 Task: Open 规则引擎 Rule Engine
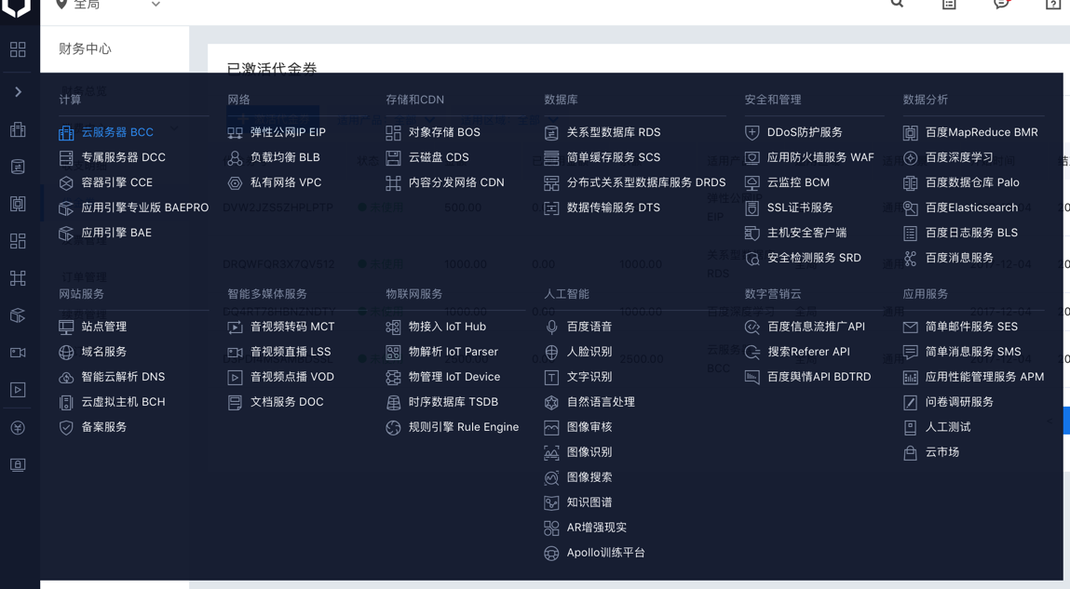(x=464, y=427)
